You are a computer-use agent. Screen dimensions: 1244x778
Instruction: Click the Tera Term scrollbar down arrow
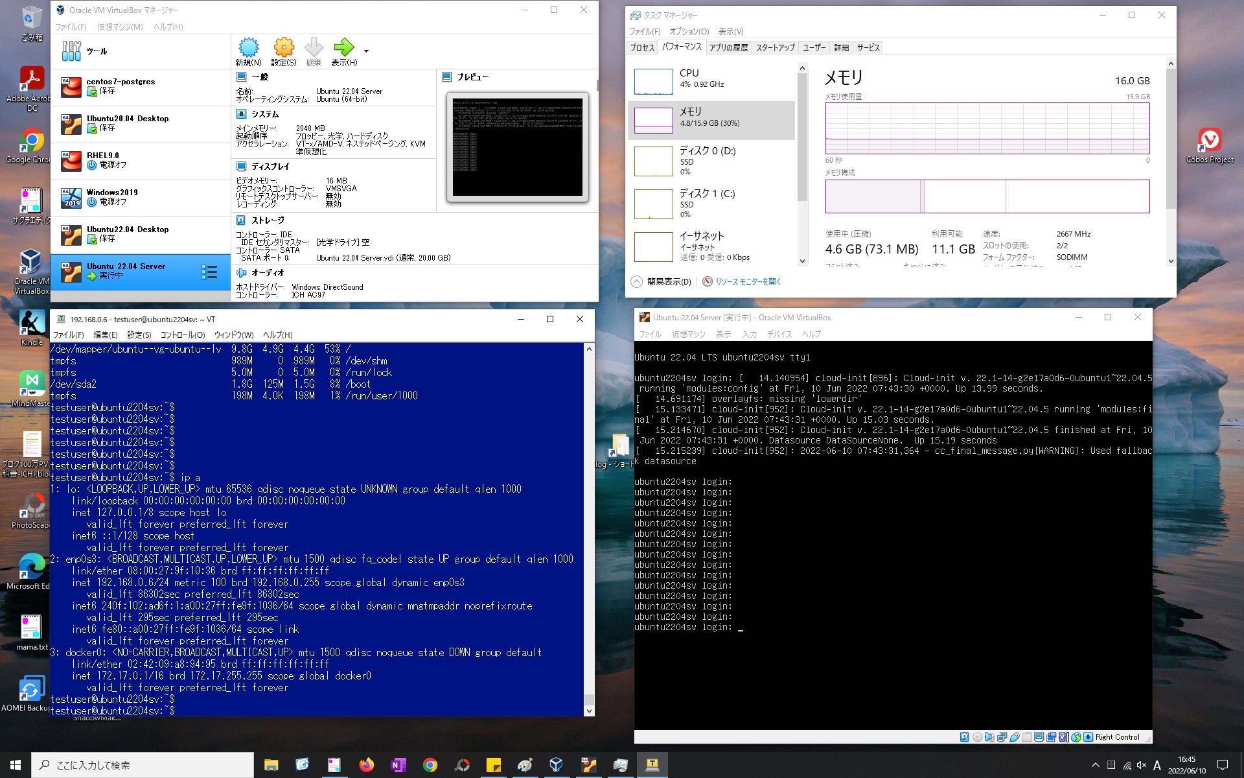pyautogui.click(x=589, y=711)
